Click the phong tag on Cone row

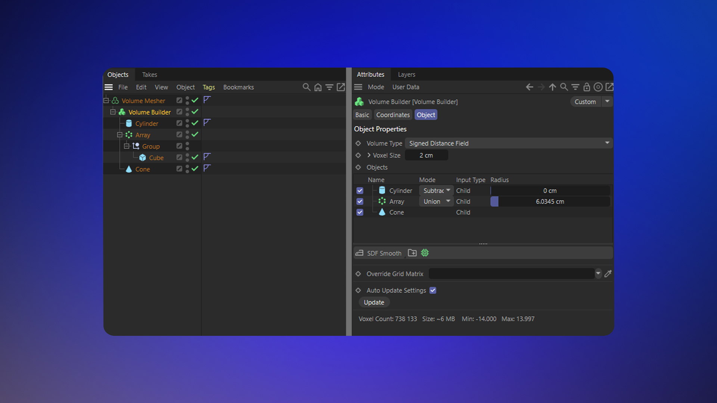(207, 168)
